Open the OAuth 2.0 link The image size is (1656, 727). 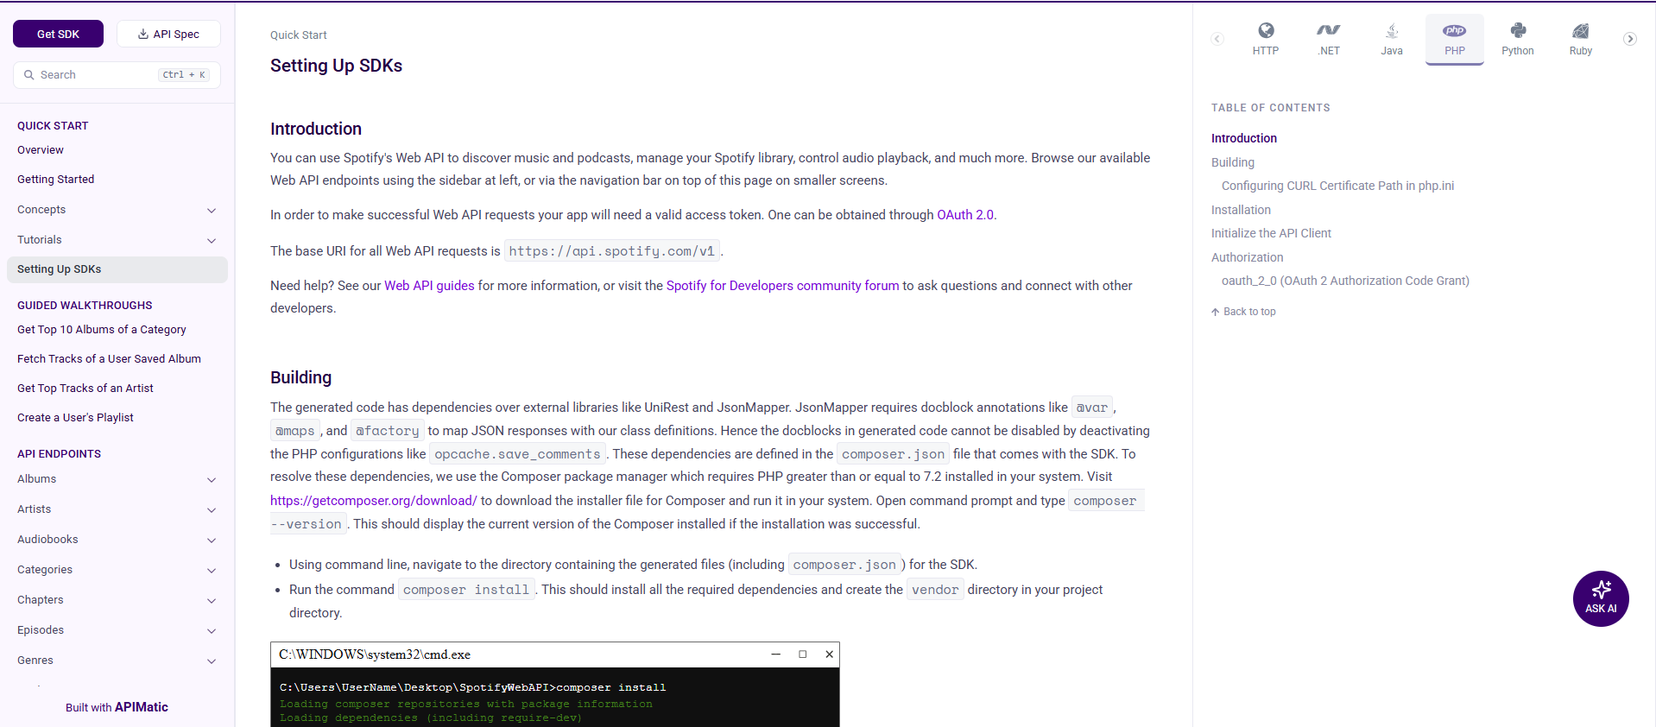[x=964, y=215]
